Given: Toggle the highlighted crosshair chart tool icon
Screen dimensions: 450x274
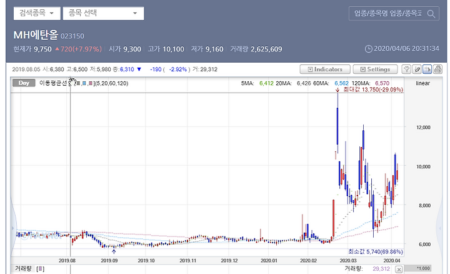Looking at the screenshot, I should tap(427, 69).
